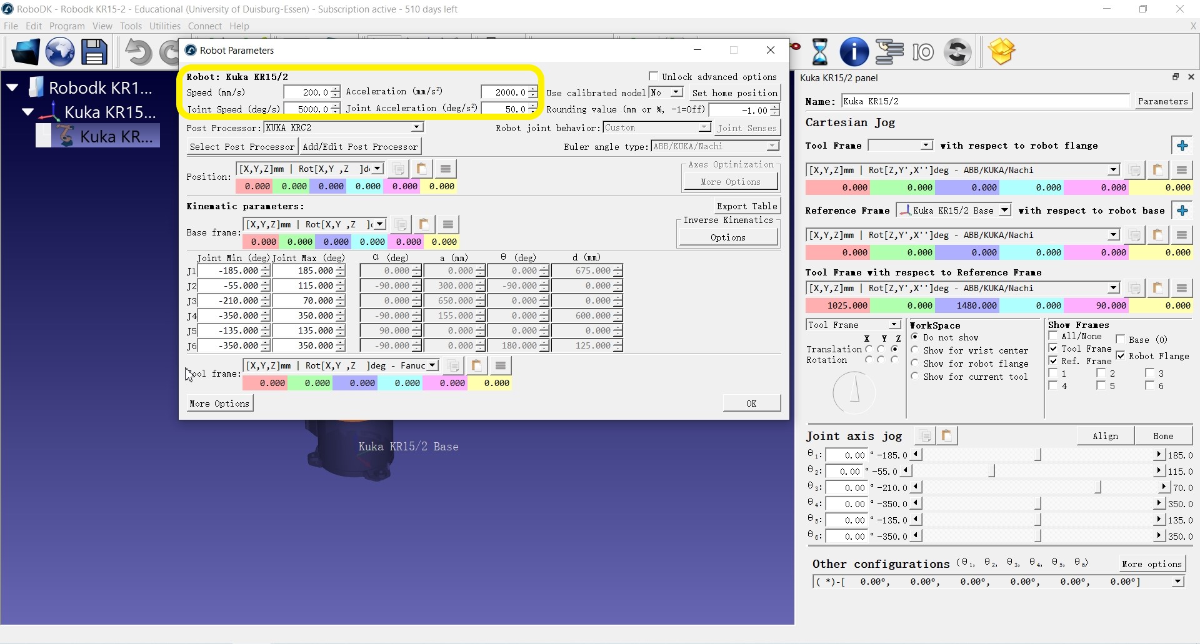Open the blue info icon
This screenshot has width=1200, height=644.
point(854,52)
